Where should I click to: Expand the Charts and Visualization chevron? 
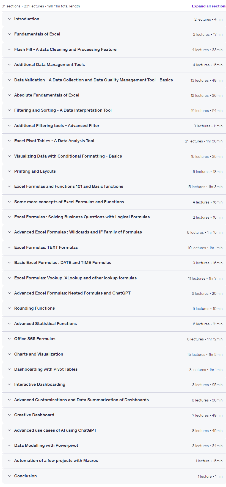pos(9,354)
